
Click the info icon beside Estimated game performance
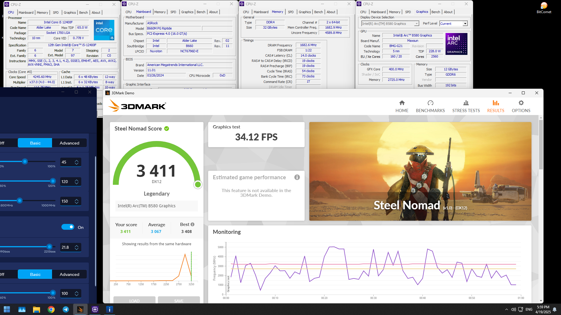(297, 177)
